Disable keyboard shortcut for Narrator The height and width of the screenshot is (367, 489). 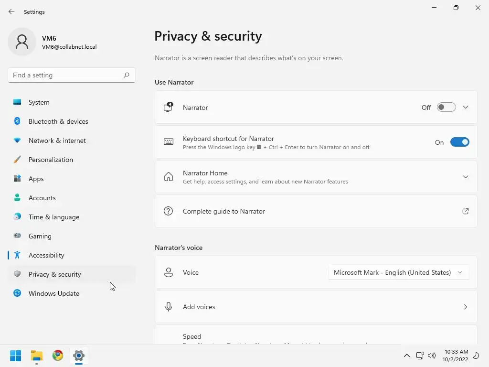pos(459,142)
